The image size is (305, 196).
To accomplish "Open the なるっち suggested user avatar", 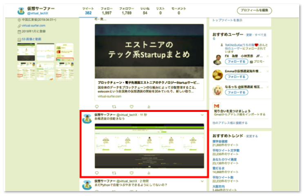I will point(218,90).
